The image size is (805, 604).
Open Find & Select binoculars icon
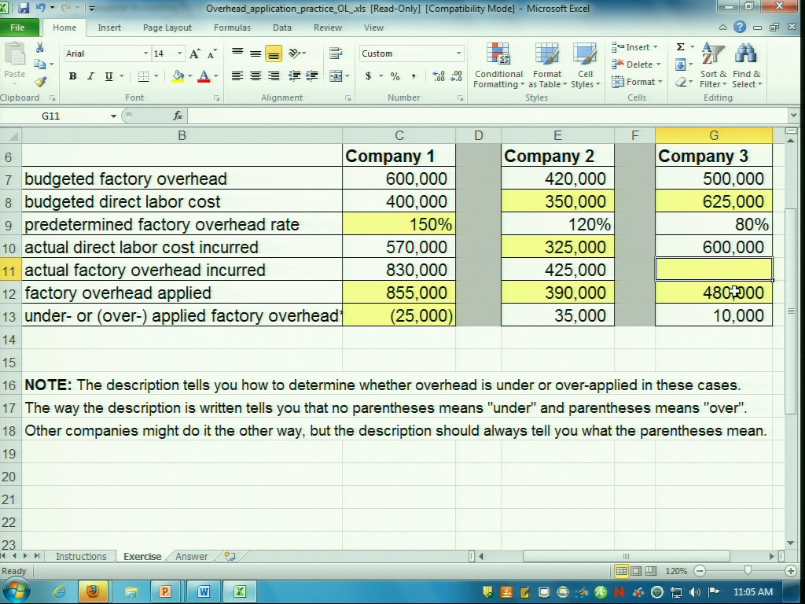pos(745,66)
